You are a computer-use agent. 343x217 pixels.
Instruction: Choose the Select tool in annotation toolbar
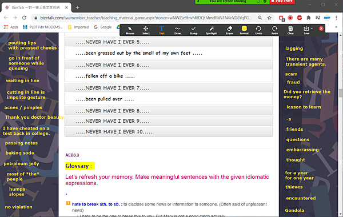click(146, 30)
